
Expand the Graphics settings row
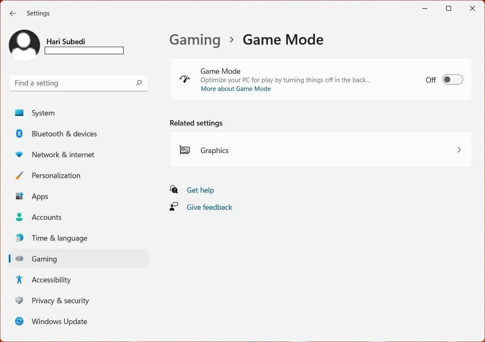tap(320, 150)
